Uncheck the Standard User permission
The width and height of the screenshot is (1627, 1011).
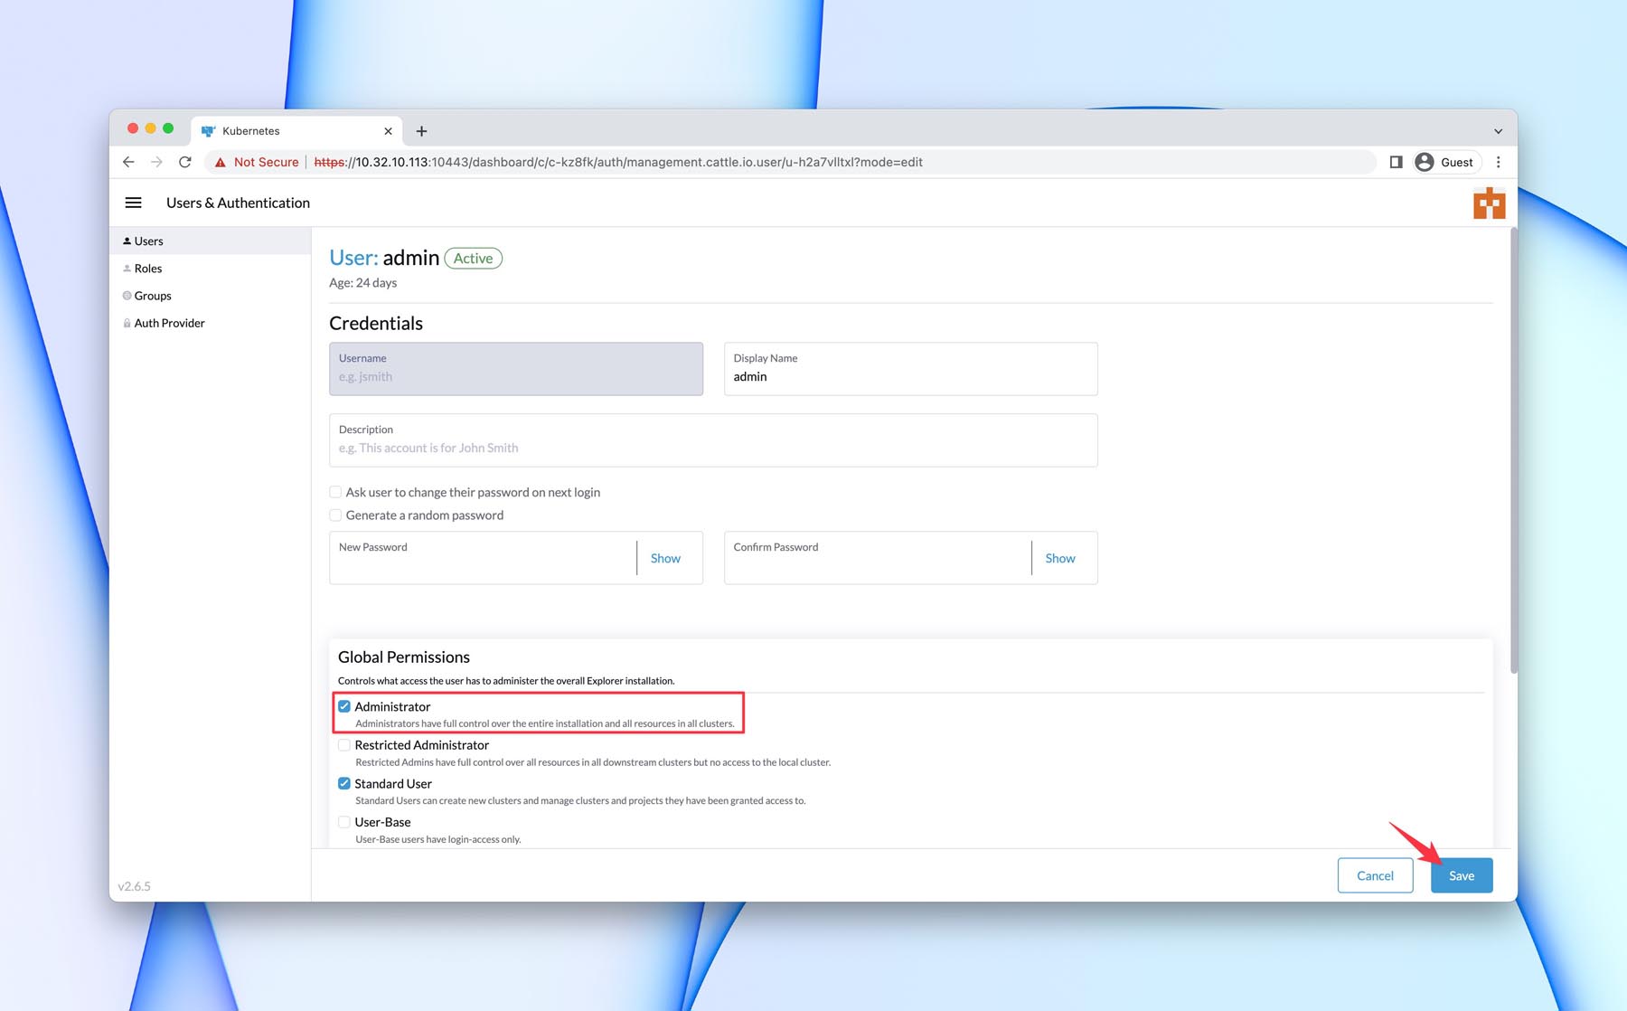tap(344, 784)
